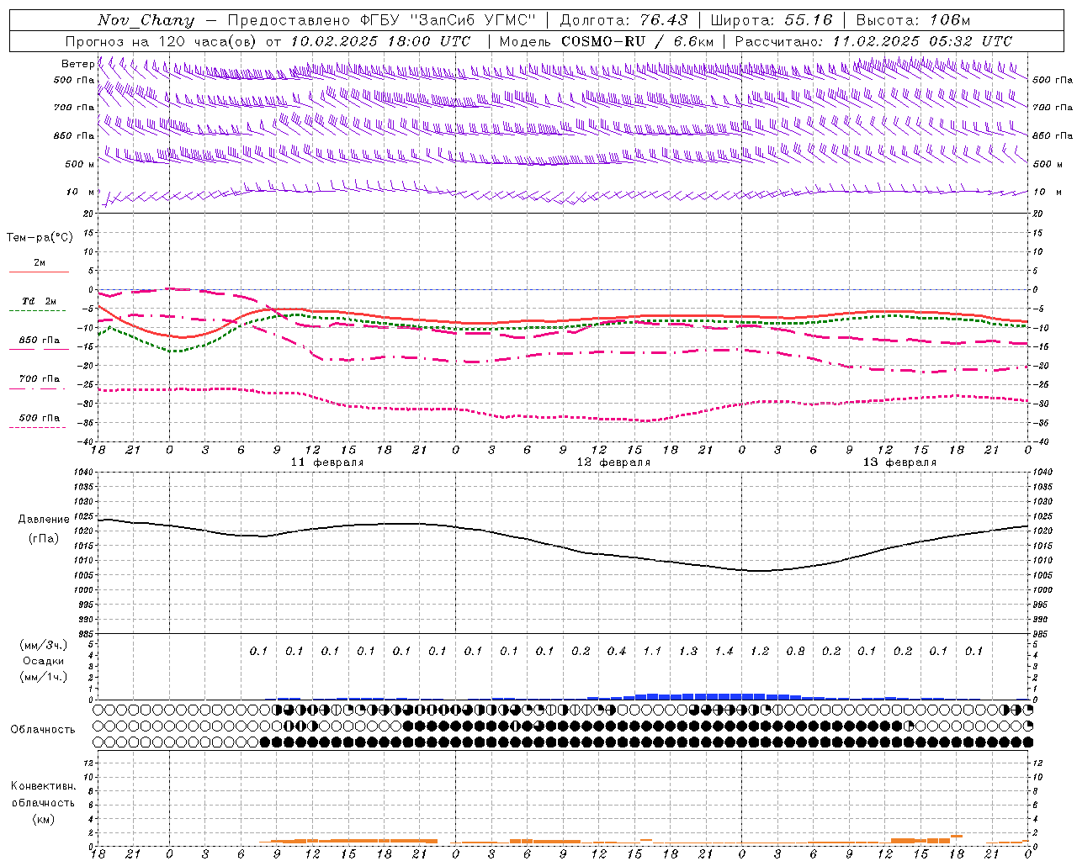
Task: Click the 0.8 precipitation value
Action: pyautogui.click(x=795, y=652)
